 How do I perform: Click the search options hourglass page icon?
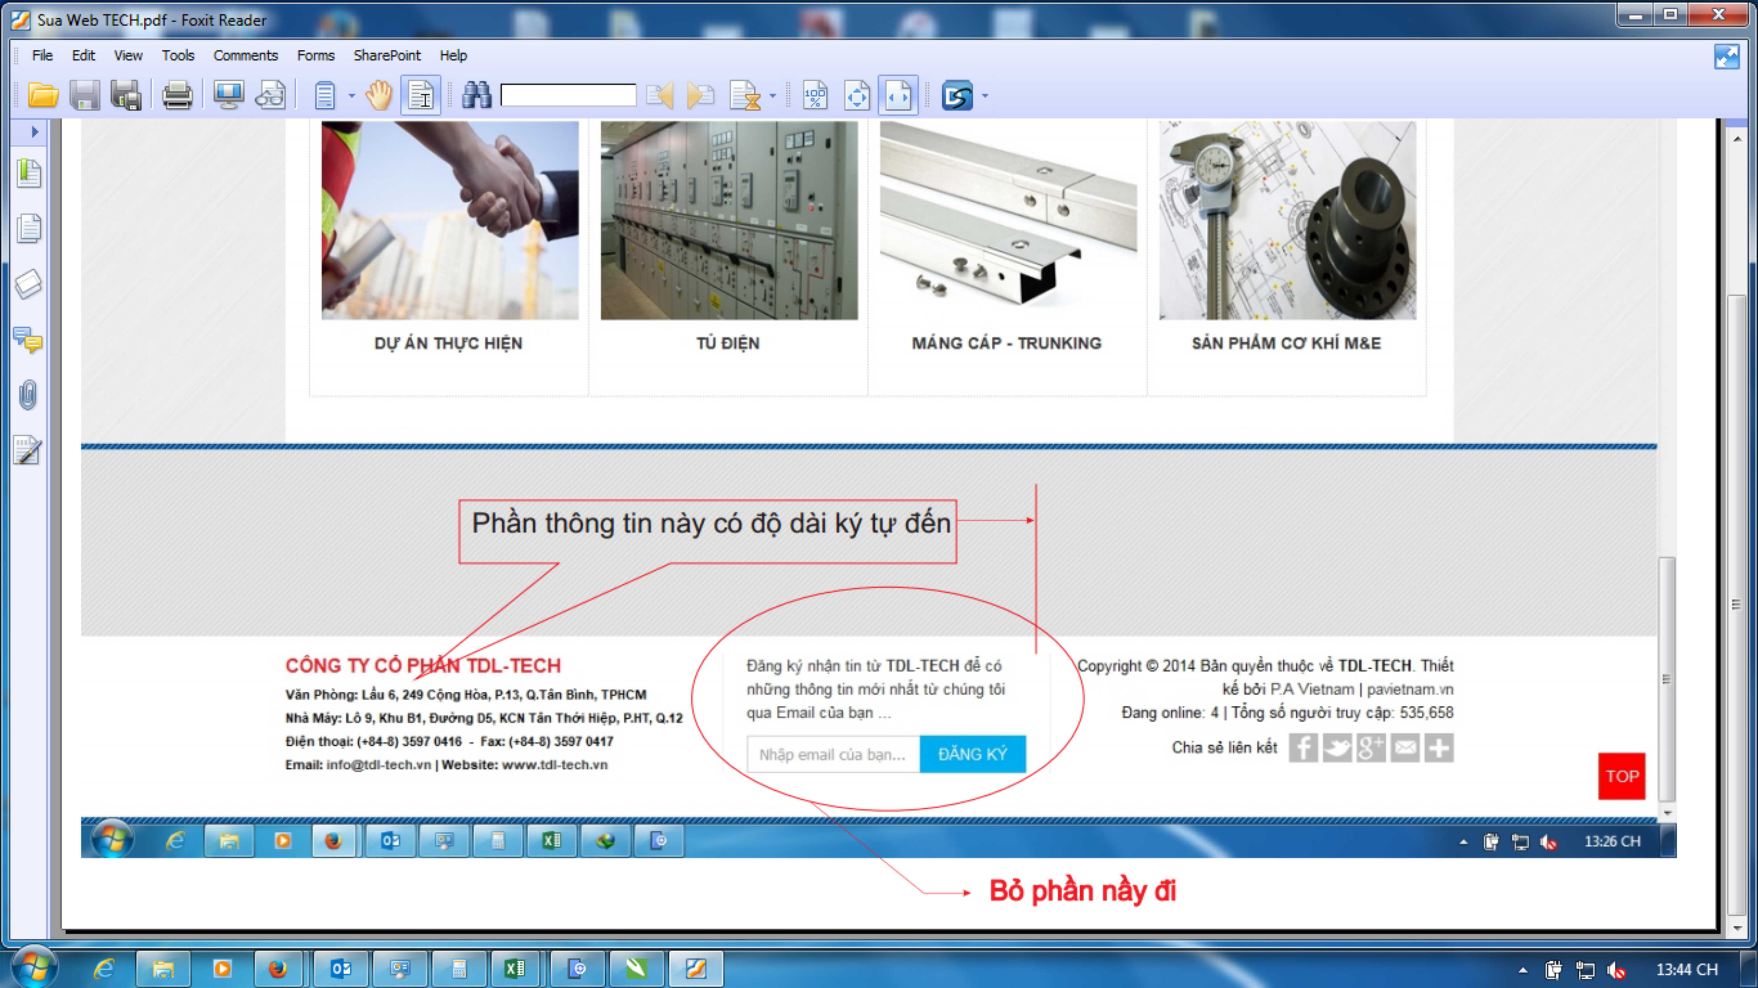click(745, 95)
